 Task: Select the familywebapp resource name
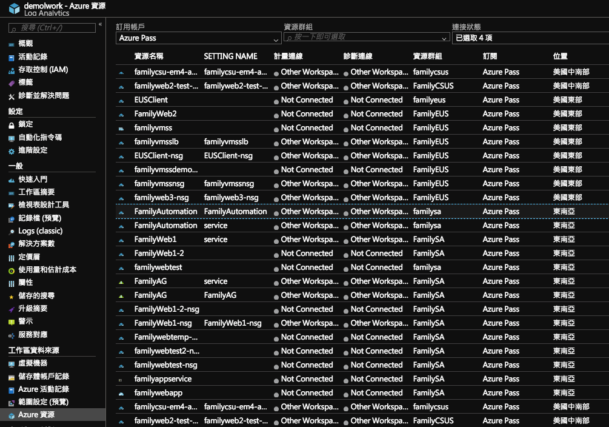point(158,393)
